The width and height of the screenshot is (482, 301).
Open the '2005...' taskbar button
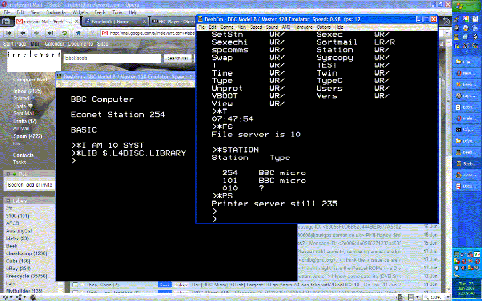click(x=466, y=175)
